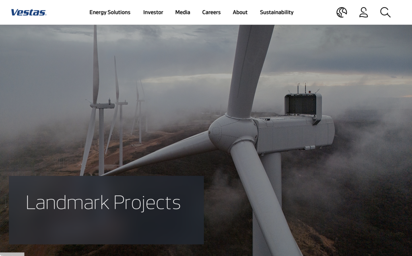Click the partially visible gray button at page bottom-left
The height and width of the screenshot is (256, 412).
coord(12,254)
